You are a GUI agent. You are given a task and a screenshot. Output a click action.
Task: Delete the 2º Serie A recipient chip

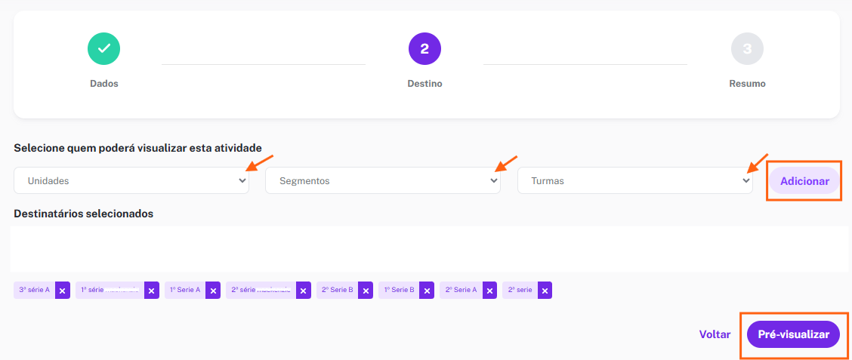[x=489, y=291]
